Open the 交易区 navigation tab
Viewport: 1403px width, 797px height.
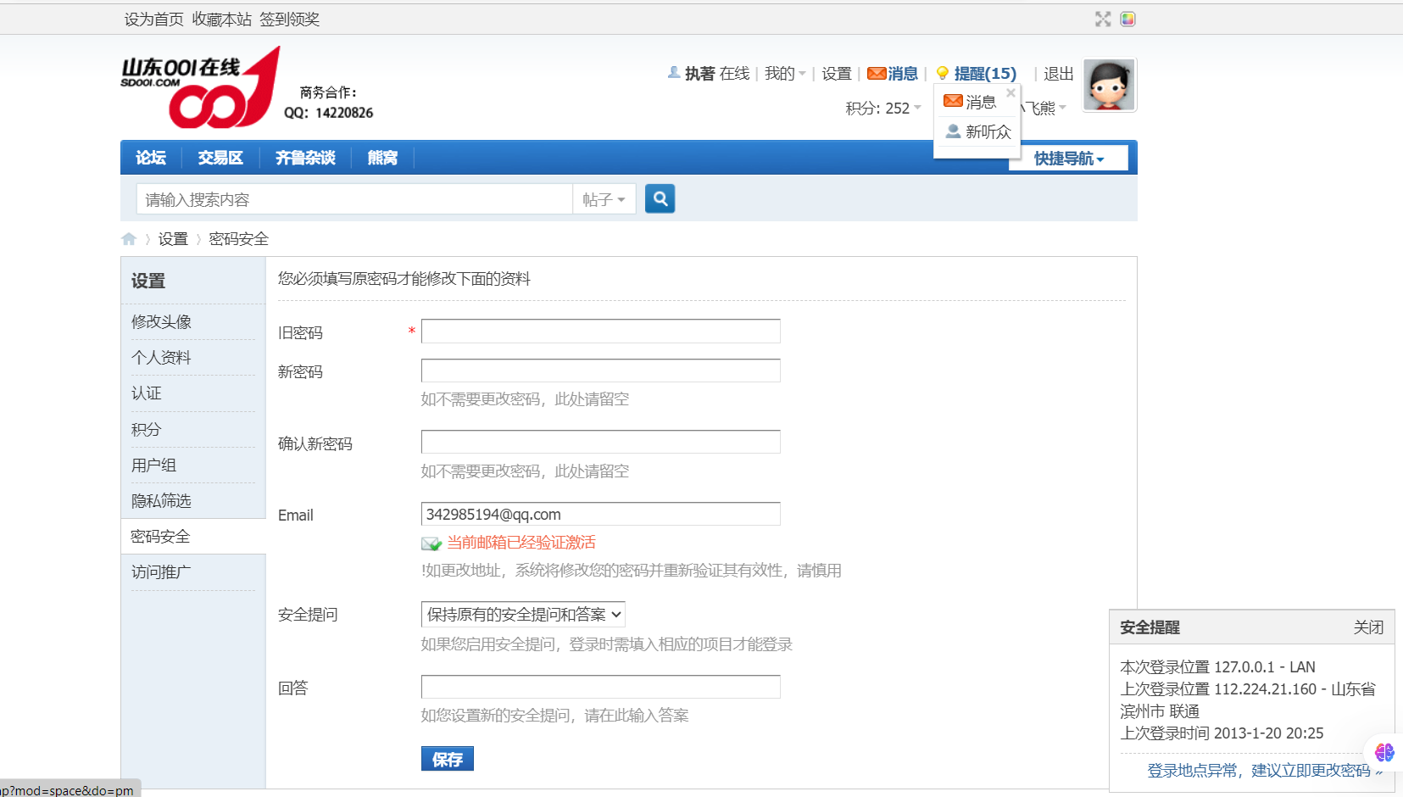pyautogui.click(x=220, y=158)
